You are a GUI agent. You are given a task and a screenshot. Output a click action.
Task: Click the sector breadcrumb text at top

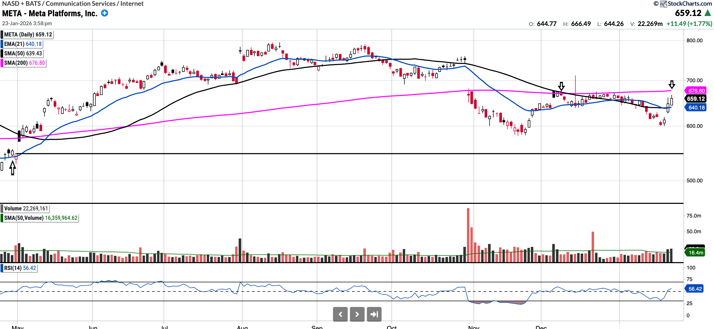73,4
